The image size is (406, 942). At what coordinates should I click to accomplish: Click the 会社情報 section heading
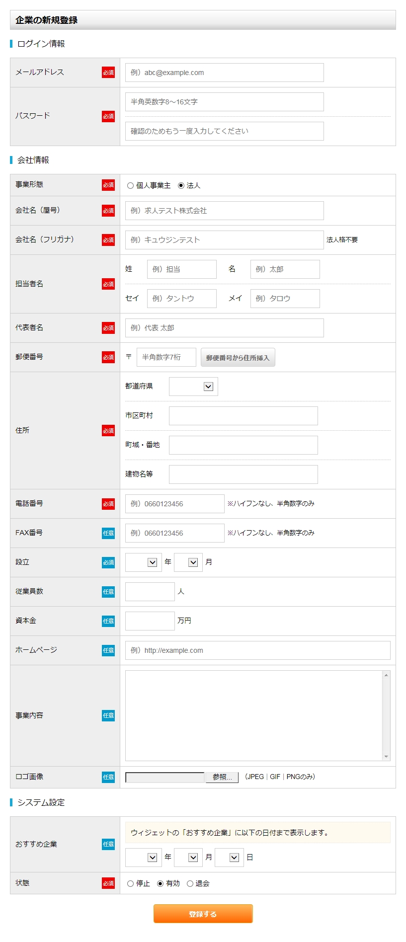[x=33, y=160]
